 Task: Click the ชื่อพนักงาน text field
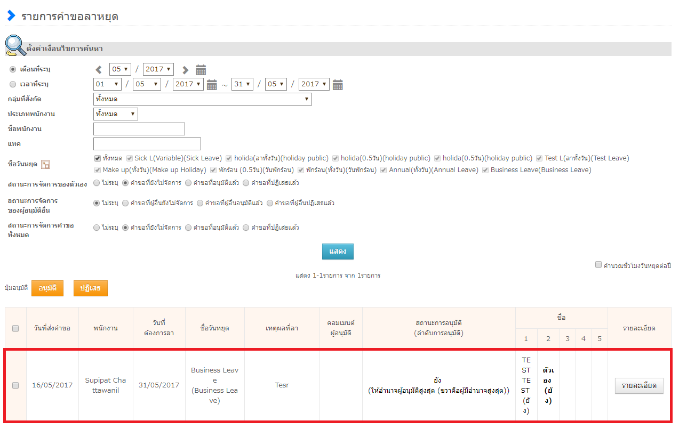pyautogui.click(x=139, y=129)
